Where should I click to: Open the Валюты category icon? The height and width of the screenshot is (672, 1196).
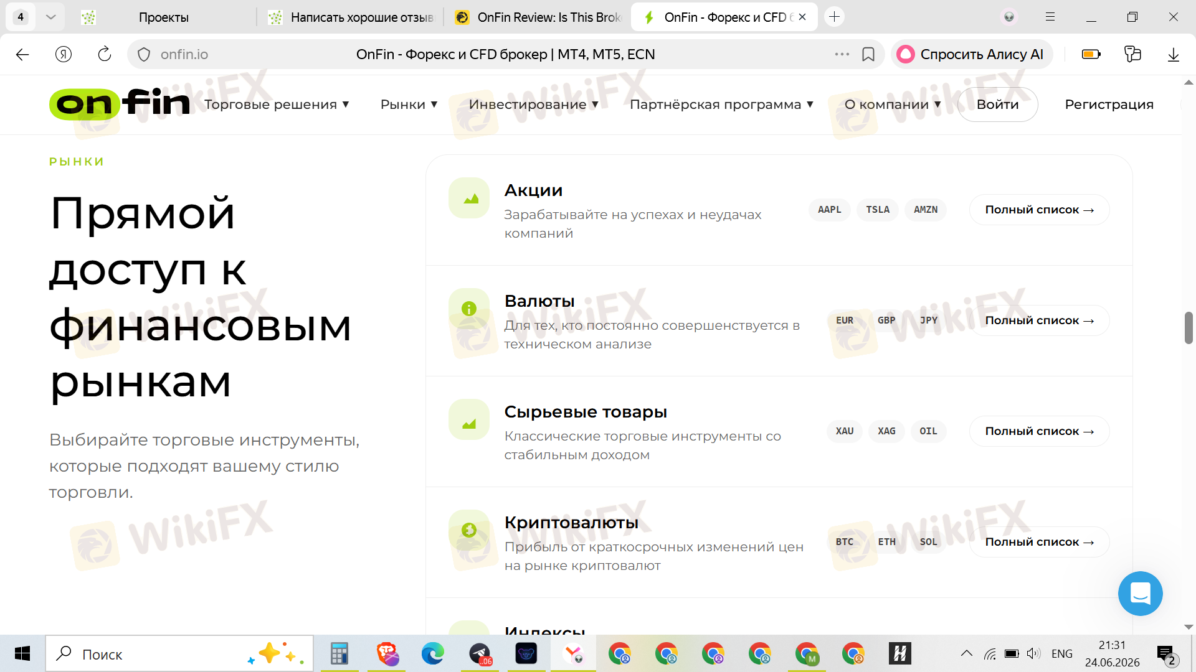click(x=469, y=309)
